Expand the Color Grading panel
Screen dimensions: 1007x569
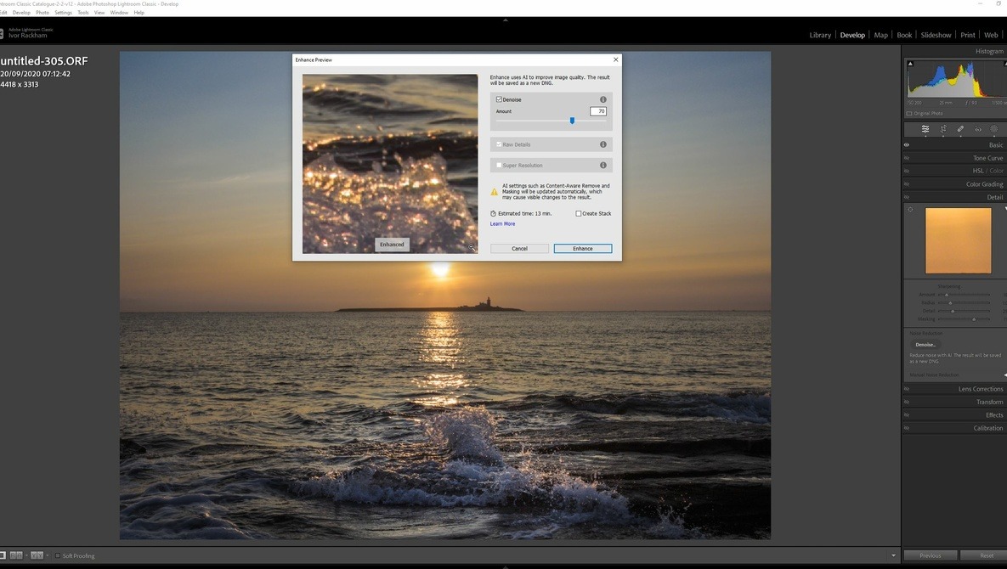pos(984,184)
